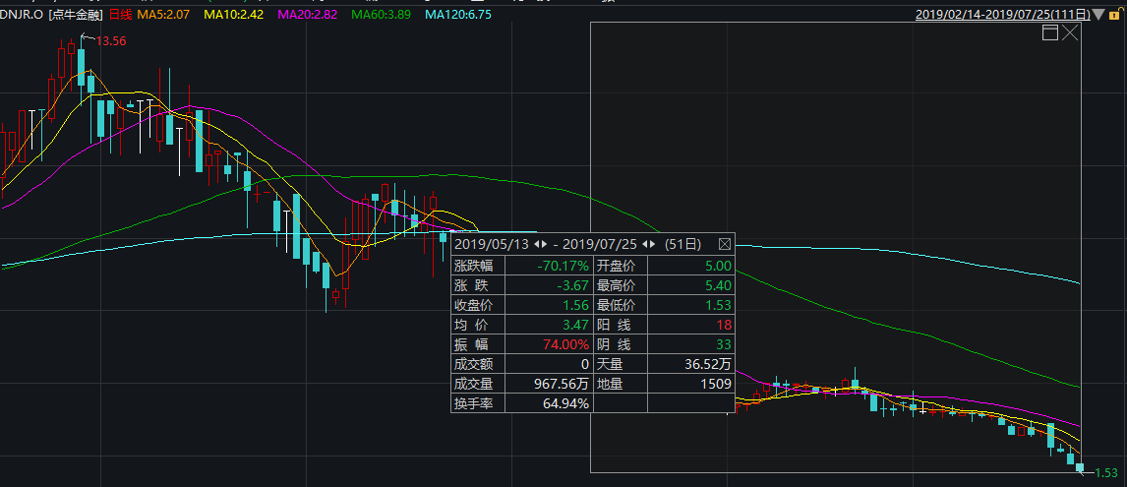This screenshot has width=1127, height=487.
Task: Click the 换手率 row label
Action: pyautogui.click(x=474, y=403)
